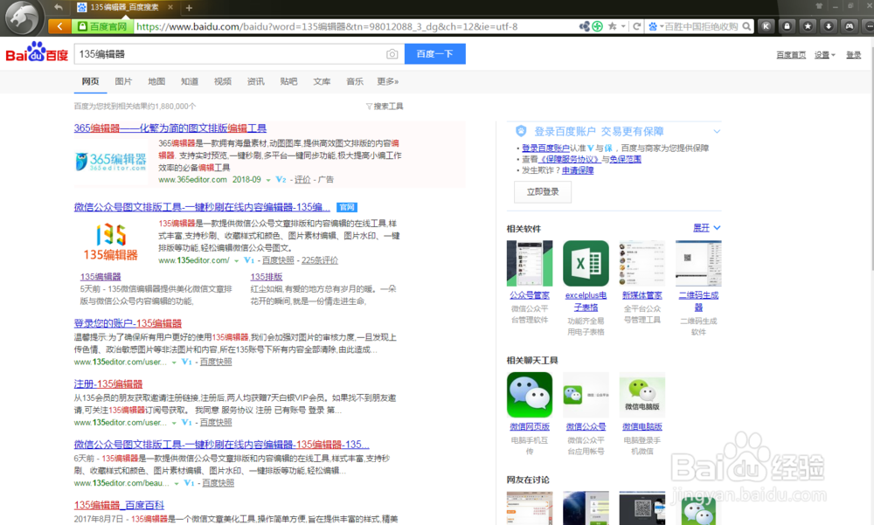Open 《保障服务协议》 link

point(570,159)
